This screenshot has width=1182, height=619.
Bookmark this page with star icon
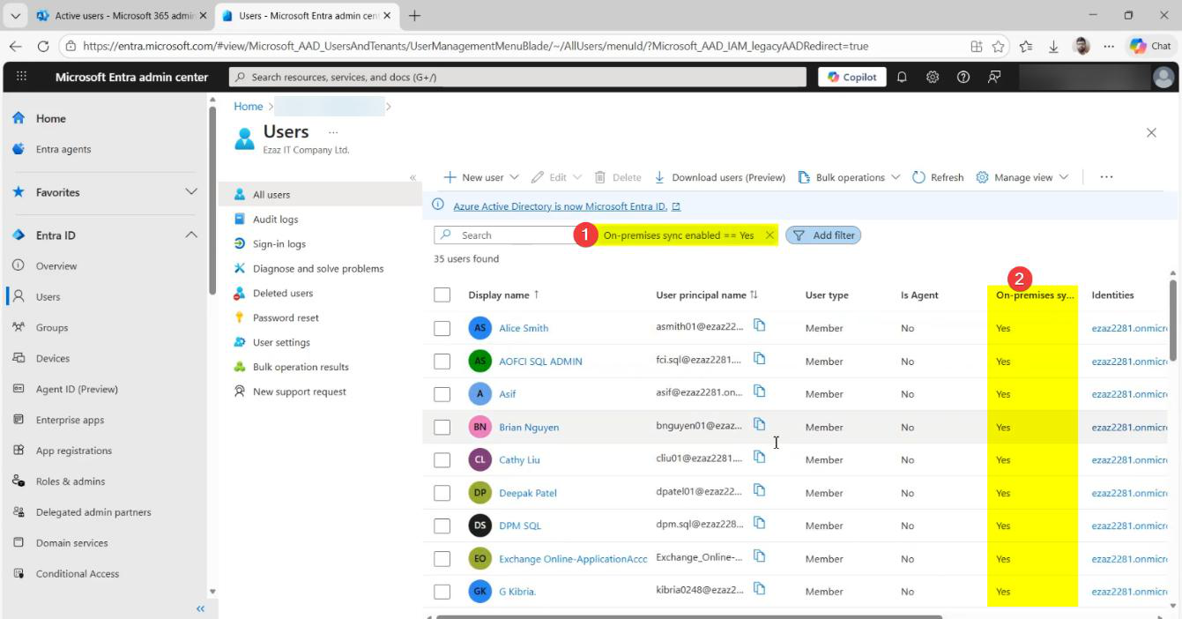(998, 46)
